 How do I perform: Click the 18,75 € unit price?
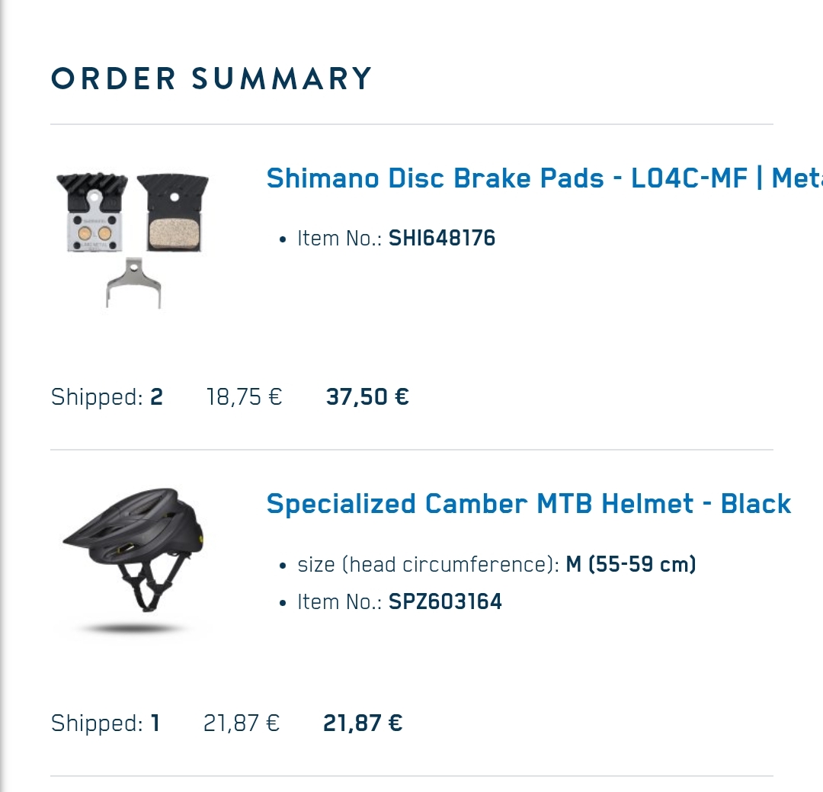click(x=245, y=397)
